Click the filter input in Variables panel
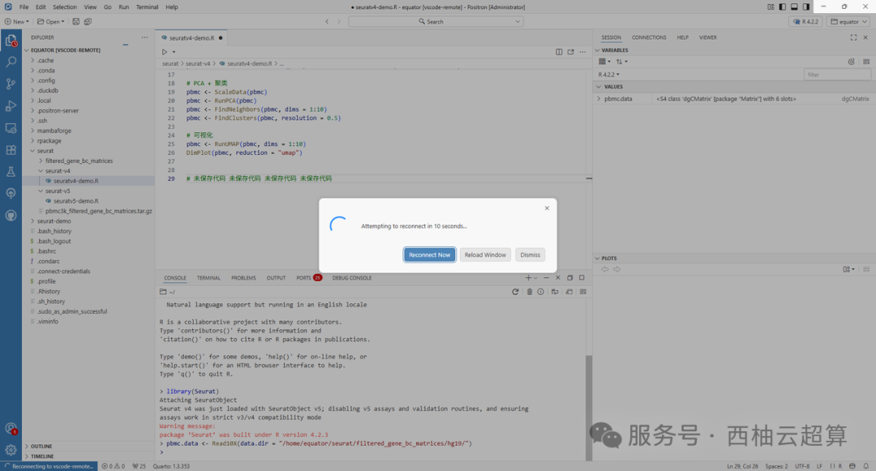 (837, 73)
